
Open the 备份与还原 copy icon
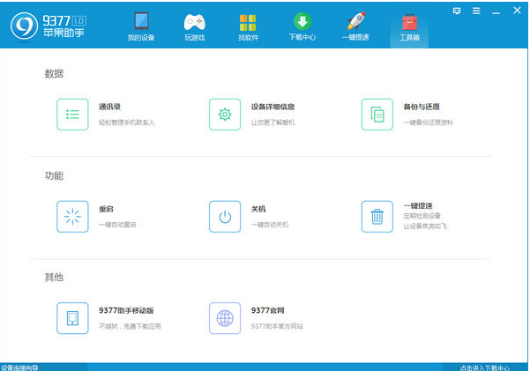click(x=377, y=115)
